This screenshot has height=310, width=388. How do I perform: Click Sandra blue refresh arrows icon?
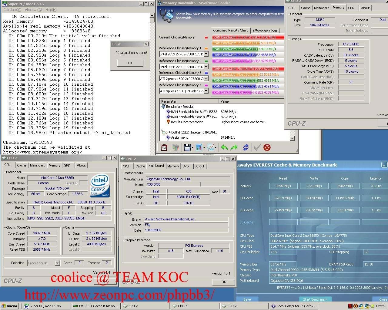(x=246, y=147)
